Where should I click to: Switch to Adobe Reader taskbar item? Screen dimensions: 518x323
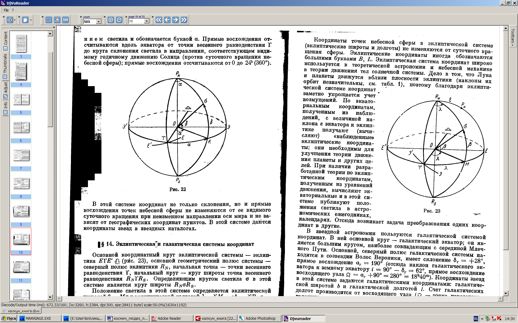171,318
